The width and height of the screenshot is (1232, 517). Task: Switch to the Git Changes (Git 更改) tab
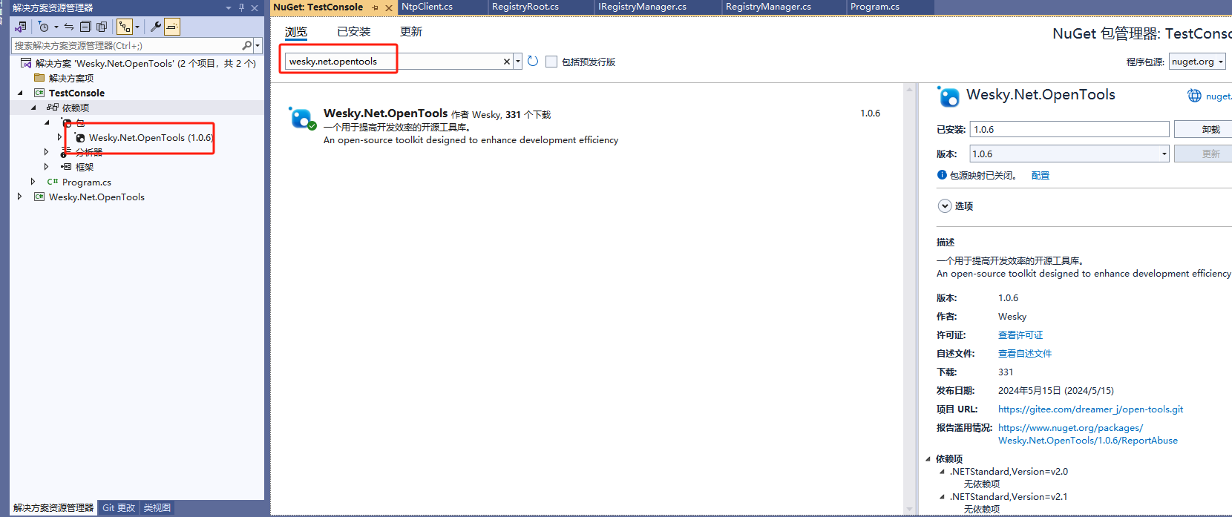click(119, 508)
